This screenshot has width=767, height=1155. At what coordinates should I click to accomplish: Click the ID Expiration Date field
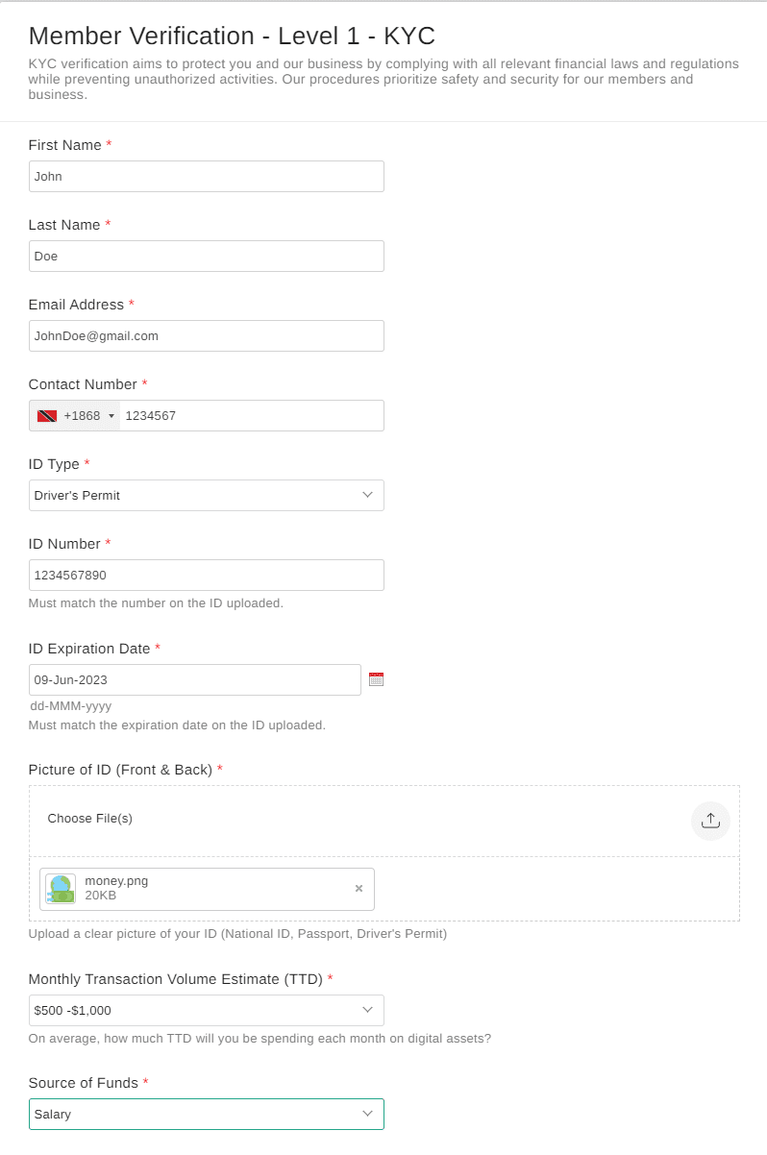194,680
